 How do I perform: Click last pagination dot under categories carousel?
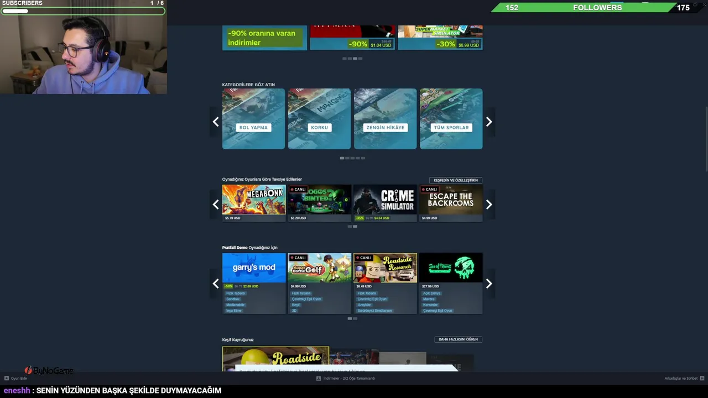(363, 158)
